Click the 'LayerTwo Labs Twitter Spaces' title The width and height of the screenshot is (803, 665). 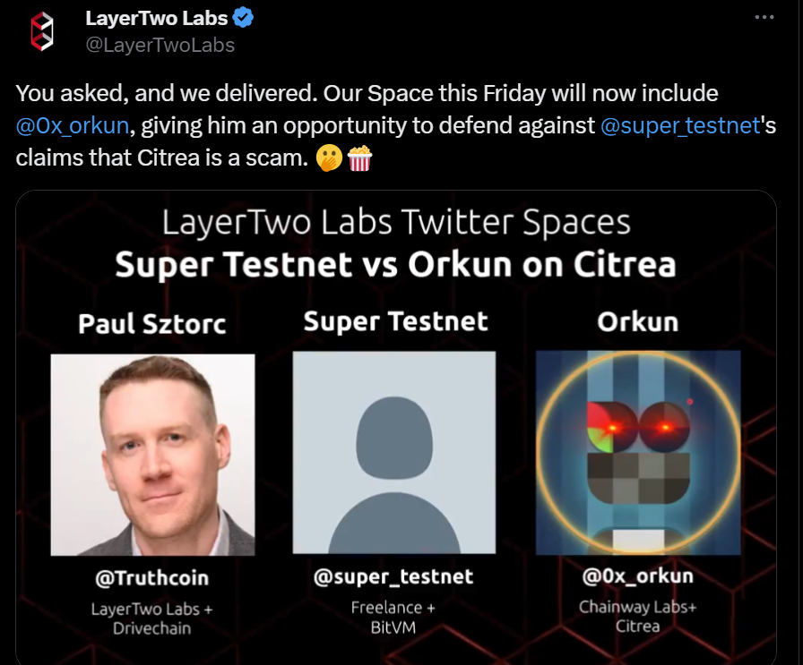click(396, 223)
